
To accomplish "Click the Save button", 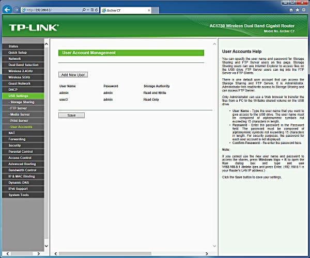I will tap(72, 115).
